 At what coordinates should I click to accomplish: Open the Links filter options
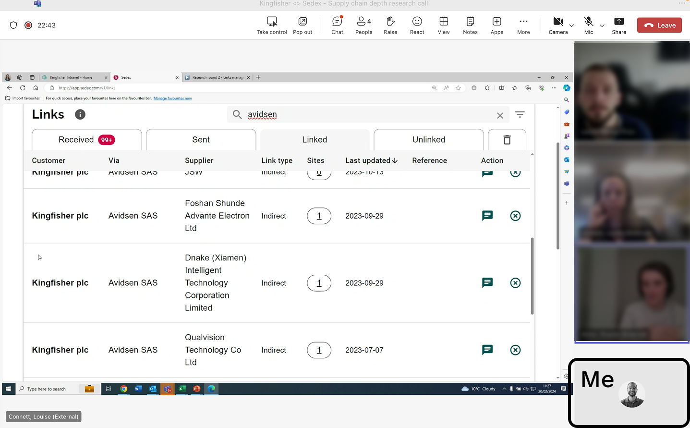pyautogui.click(x=520, y=114)
